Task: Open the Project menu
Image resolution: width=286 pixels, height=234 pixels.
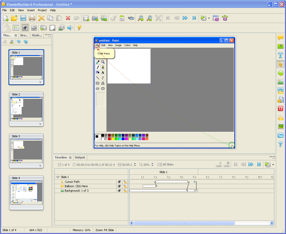Action: pos(42,10)
